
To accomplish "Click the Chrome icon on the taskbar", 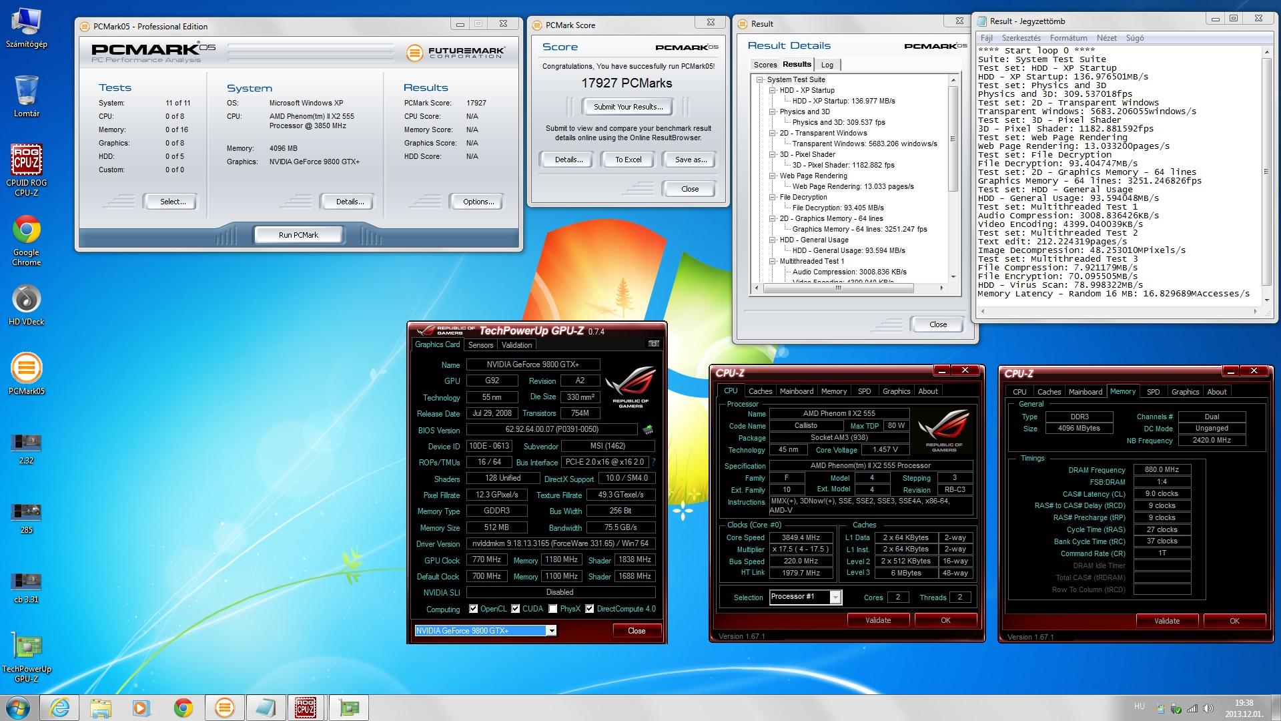I will 183,707.
